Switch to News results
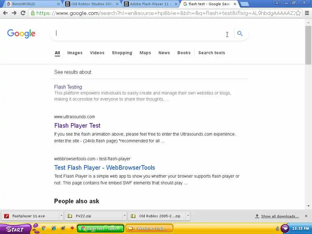The height and width of the screenshot is (234, 312). pyautogui.click(x=164, y=53)
